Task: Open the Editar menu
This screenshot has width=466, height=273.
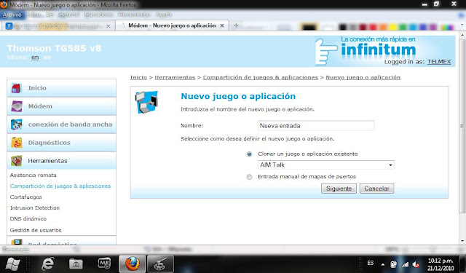Action: [x=33, y=15]
